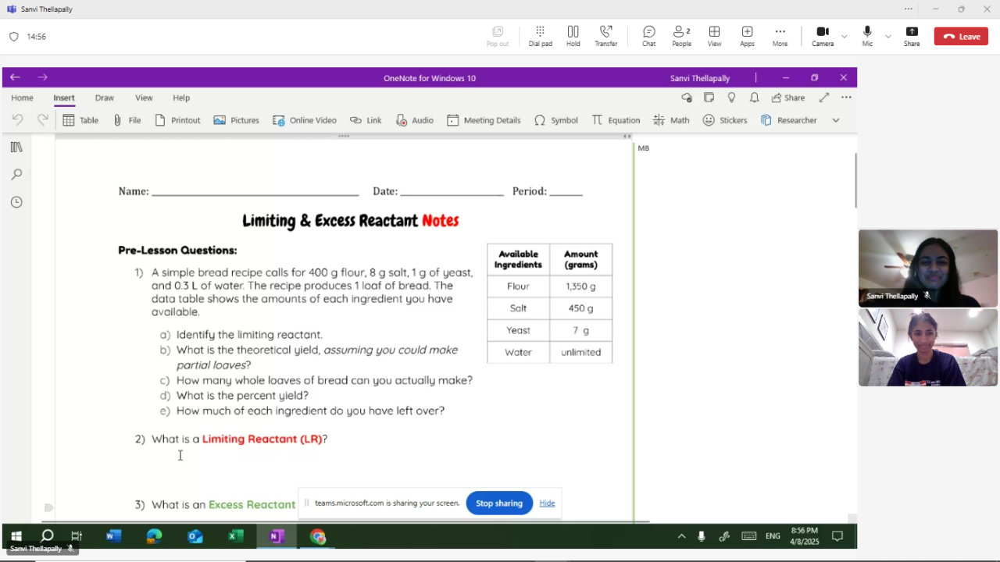Open recent notes clock icon
Screen dimensions: 1000x562
coord(16,202)
